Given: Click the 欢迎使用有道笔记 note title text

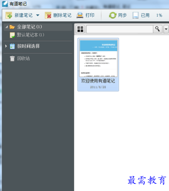Looking at the screenshot, I should [x=98, y=81].
